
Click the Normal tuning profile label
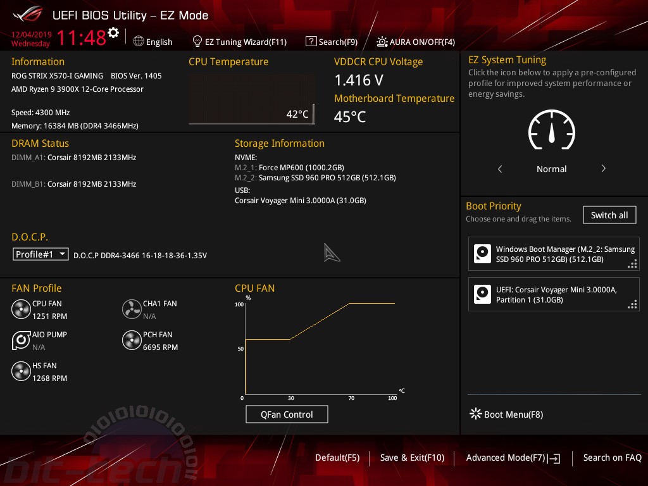click(551, 168)
